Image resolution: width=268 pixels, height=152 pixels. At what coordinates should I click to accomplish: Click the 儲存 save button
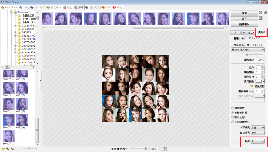coord(244,19)
